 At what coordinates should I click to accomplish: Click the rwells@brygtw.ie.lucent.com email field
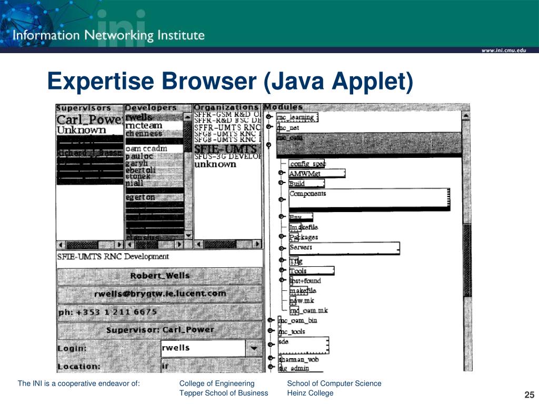[160, 294]
